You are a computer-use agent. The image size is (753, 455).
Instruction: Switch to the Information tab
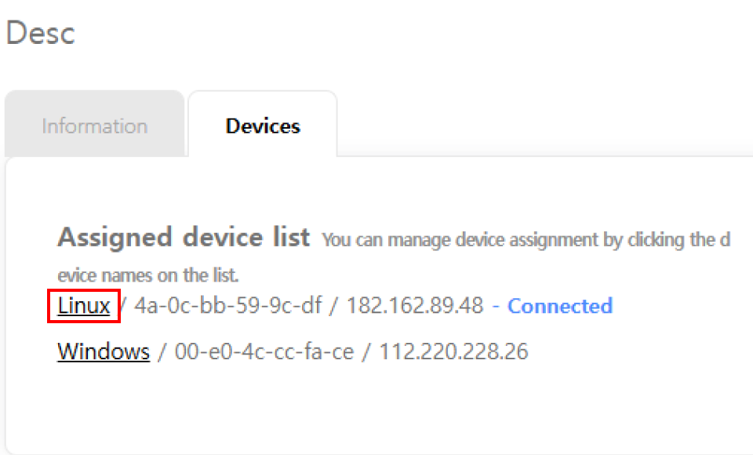click(94, 126)
